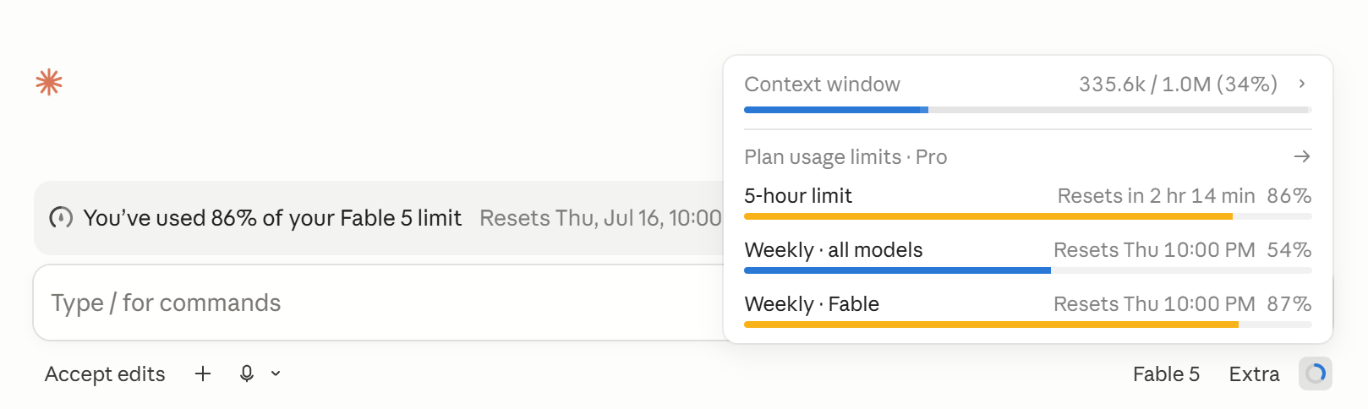Click the plus icon to add attachment

[203, 374]
